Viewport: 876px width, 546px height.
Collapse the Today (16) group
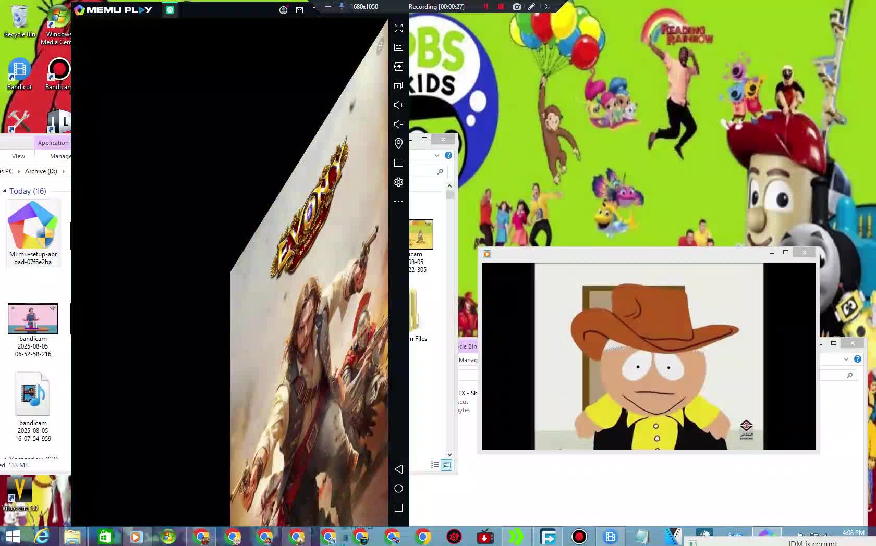click(4, 191)
